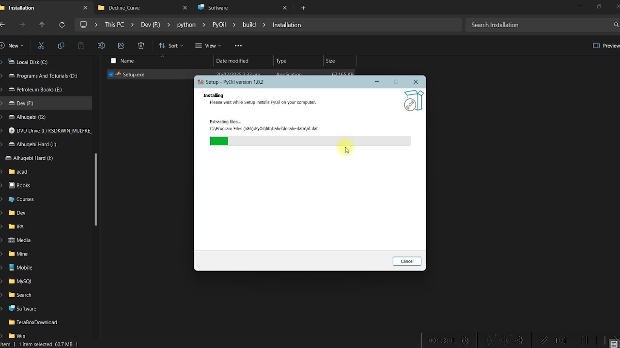Screen dimensions: 620x348
Task: Delete the selected file with trash icon
Action: 141,45
